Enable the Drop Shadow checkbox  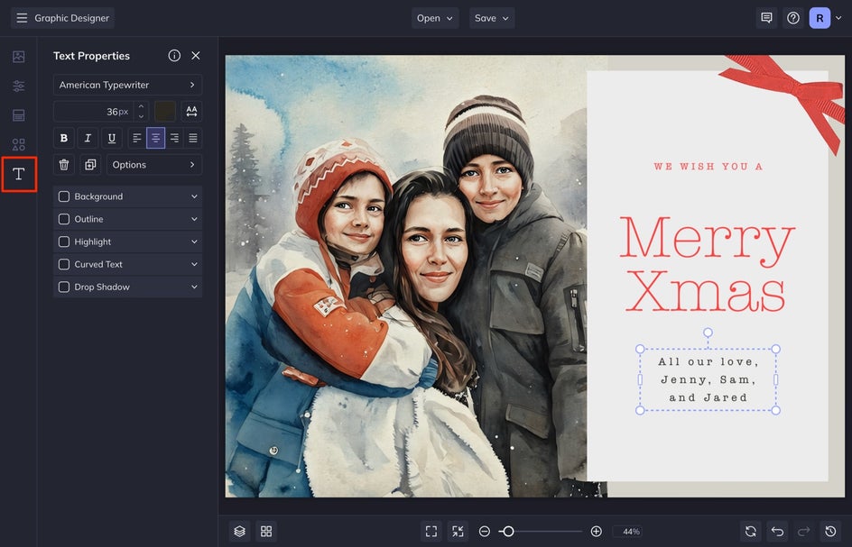(63, 287)
